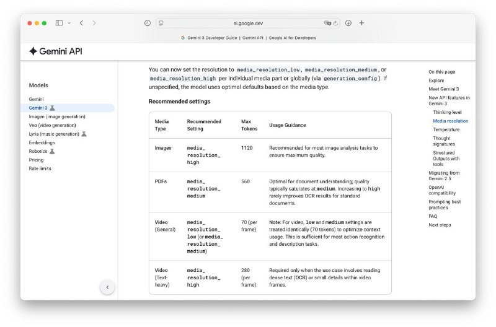Click the privacy report shield icon

(148, 23)
